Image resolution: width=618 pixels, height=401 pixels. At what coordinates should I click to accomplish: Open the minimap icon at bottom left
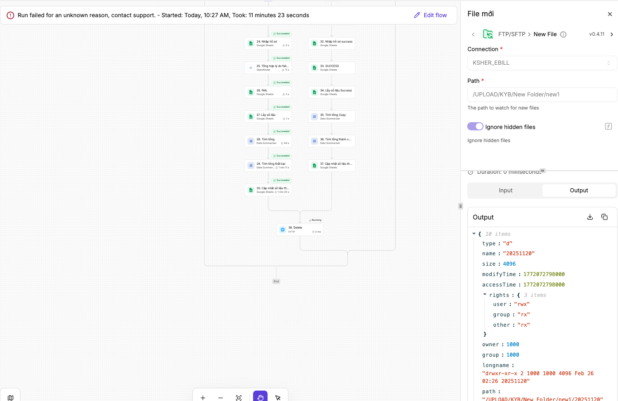click(x=10, y=397)
